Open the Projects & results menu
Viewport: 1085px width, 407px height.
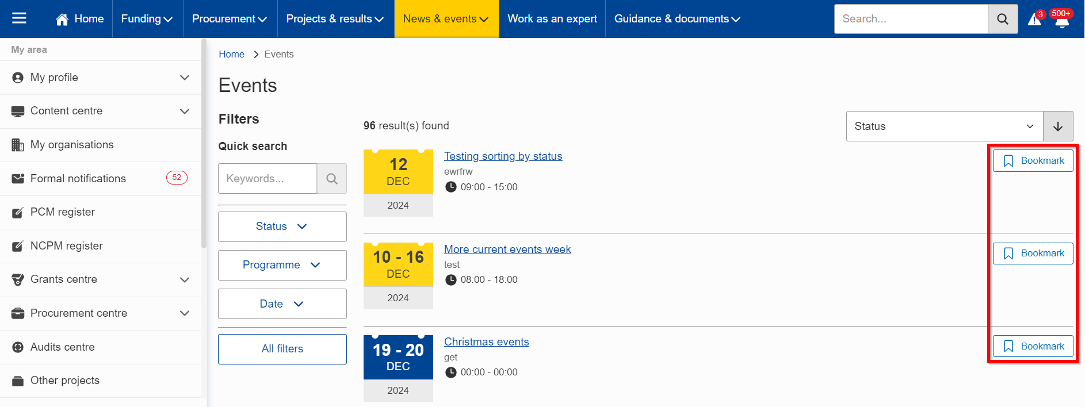(x=335, y=19)
